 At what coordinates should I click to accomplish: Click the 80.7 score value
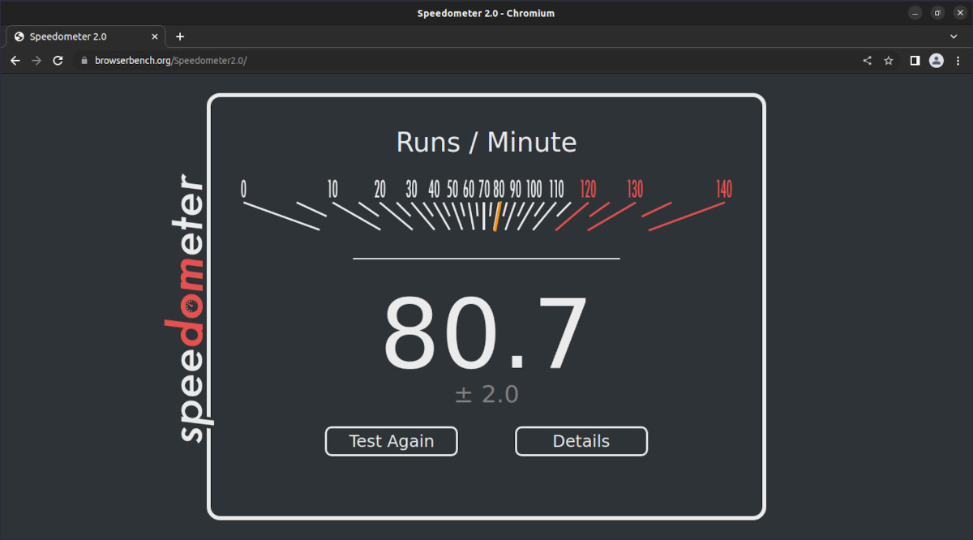[x=486, y=334]
